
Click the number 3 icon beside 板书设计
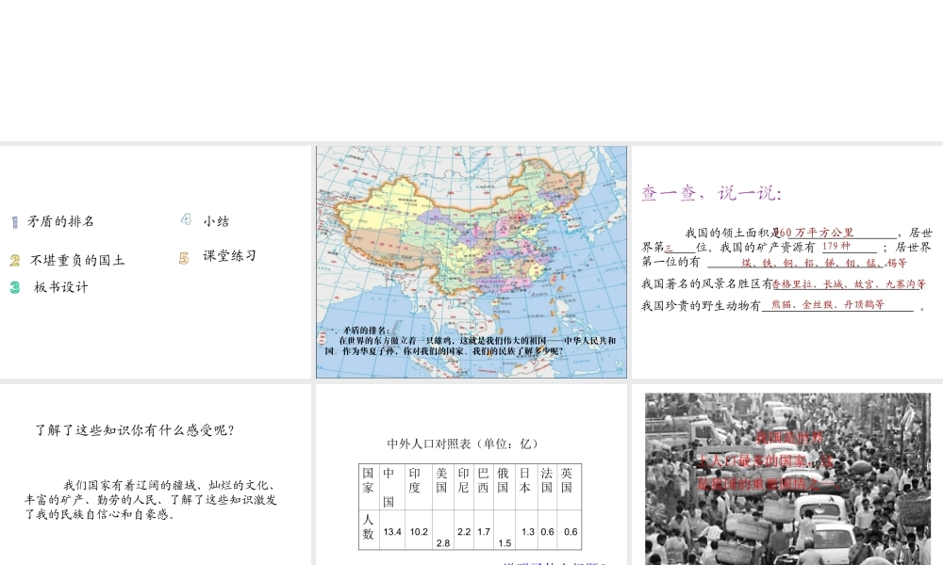(15, 287)
